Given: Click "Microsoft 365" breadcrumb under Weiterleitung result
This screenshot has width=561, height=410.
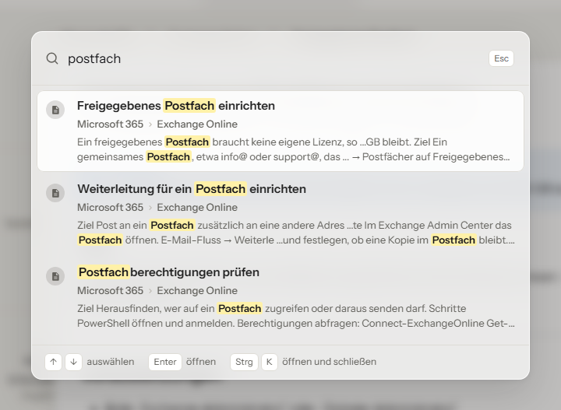Looking at the screenshot, I should tap(110, 208).
